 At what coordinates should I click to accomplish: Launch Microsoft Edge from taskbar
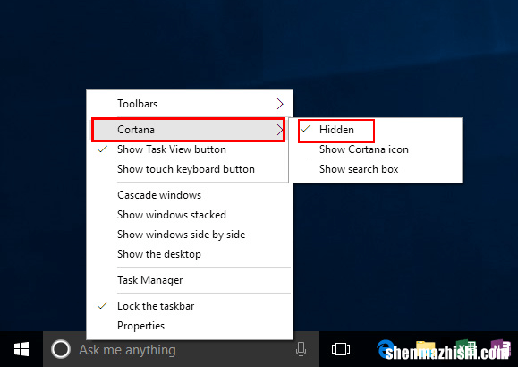coord(386,348)
